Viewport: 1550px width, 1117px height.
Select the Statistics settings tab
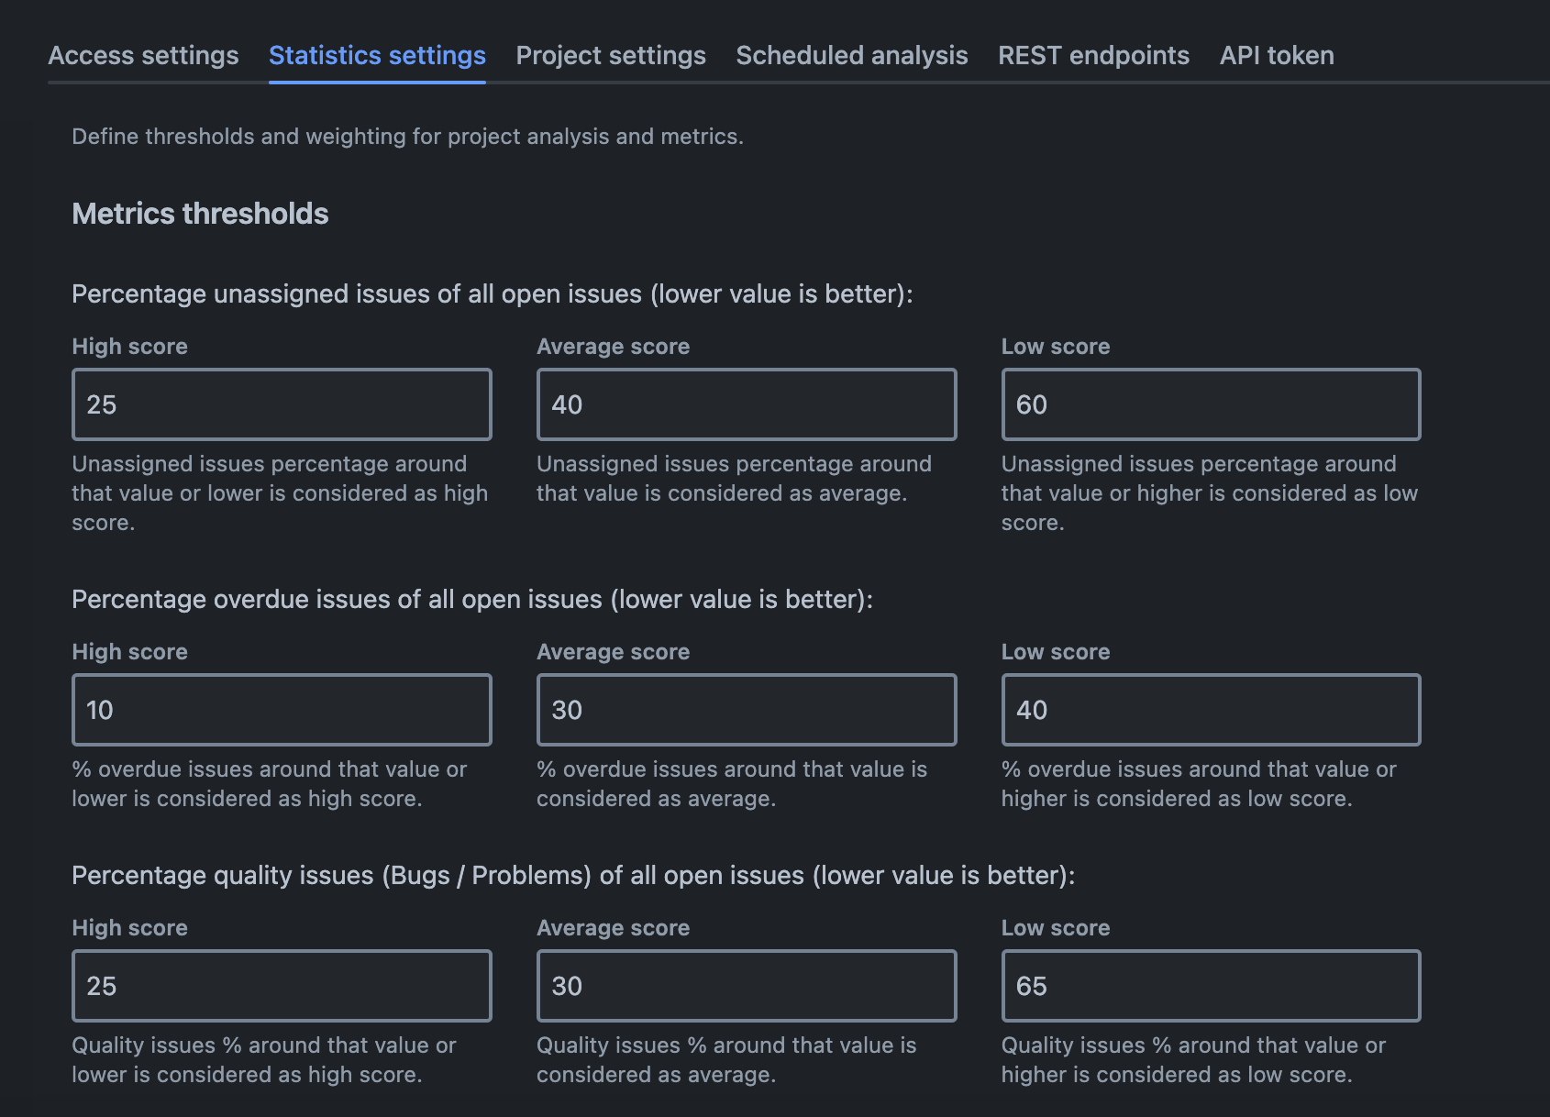[x=377, y=56]
